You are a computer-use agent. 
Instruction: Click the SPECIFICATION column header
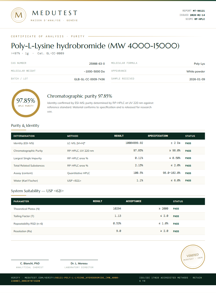click(158, 136)
